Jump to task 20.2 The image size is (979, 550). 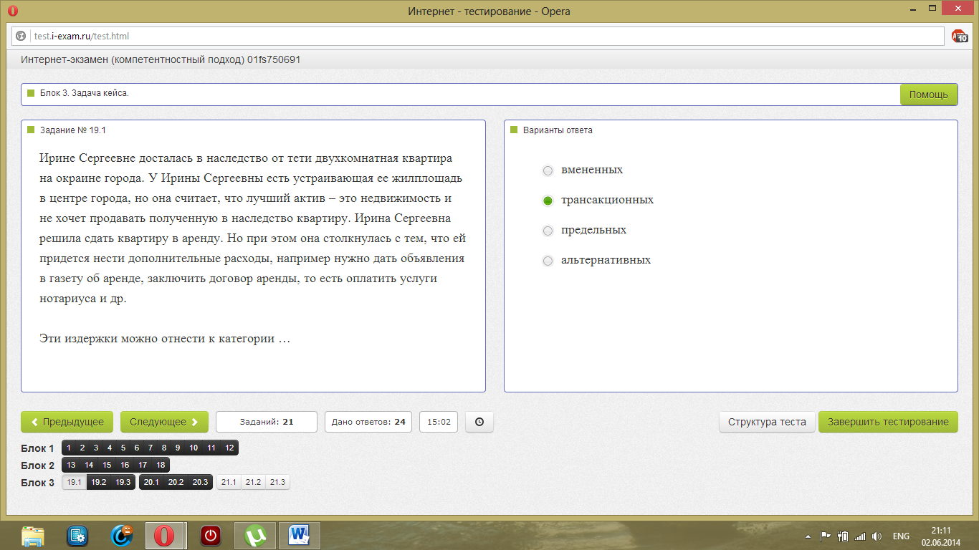[x=176, y=482]
